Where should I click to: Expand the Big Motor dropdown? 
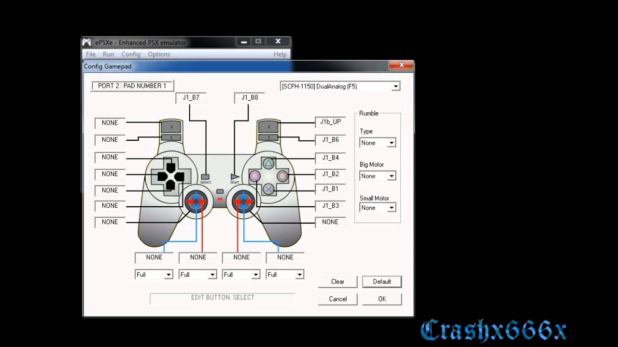tap(378, 176)
